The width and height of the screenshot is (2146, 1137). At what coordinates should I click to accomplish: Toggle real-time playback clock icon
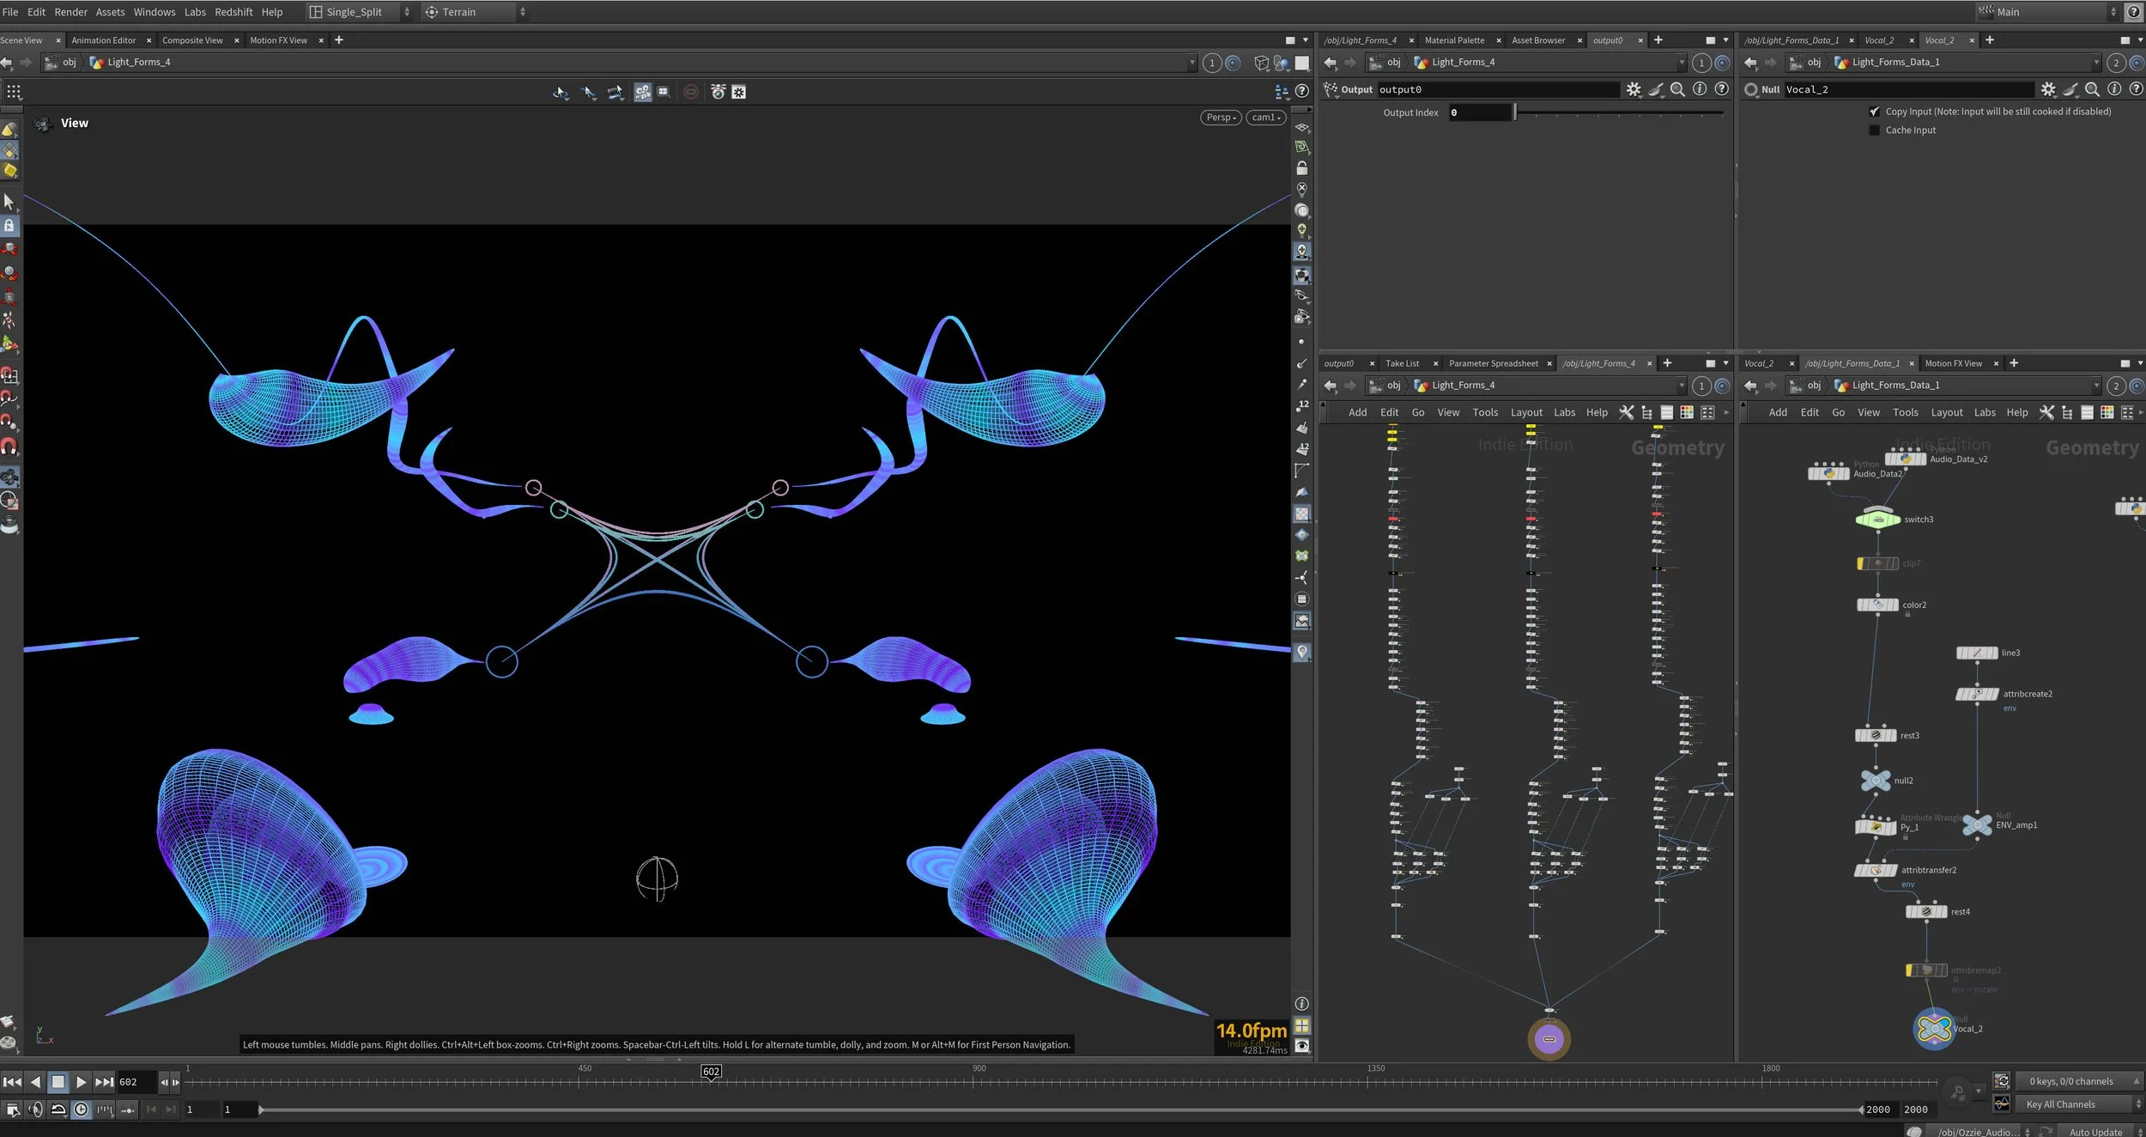tap(81, 1110)
